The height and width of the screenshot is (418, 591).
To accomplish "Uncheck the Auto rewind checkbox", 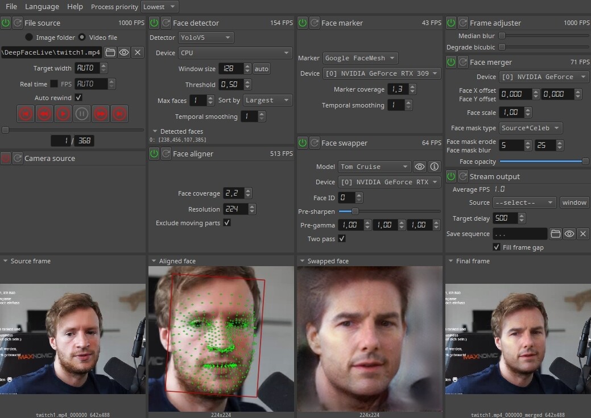I will coord(78,98).
